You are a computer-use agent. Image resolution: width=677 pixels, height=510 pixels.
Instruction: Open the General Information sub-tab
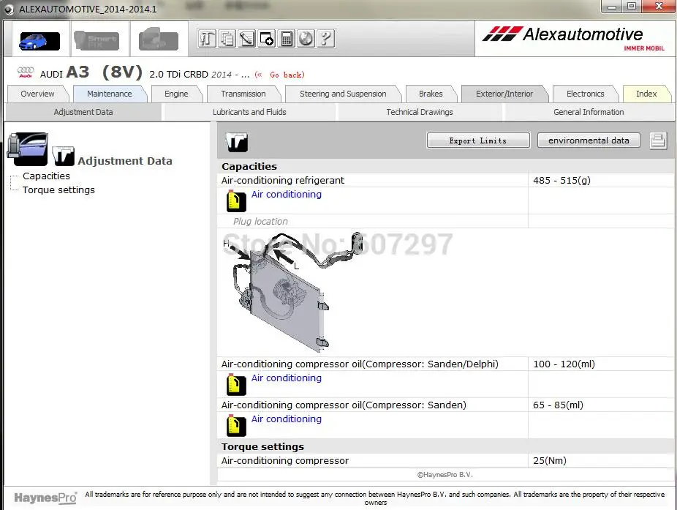[589, 112]
